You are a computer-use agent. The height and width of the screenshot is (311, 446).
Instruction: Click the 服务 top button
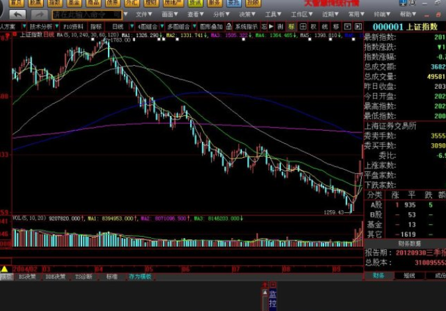click(x=215, y=3)
